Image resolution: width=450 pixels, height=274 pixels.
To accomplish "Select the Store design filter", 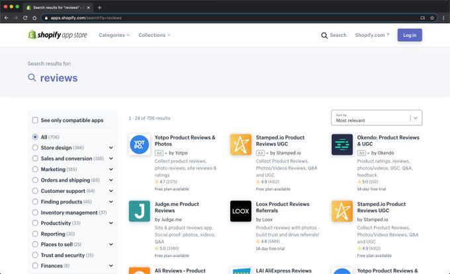I will coord(35,147).
